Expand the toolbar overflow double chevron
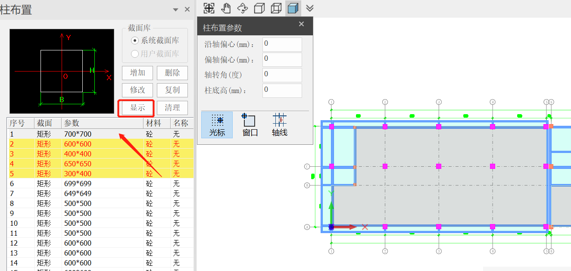 click(310, 8)
